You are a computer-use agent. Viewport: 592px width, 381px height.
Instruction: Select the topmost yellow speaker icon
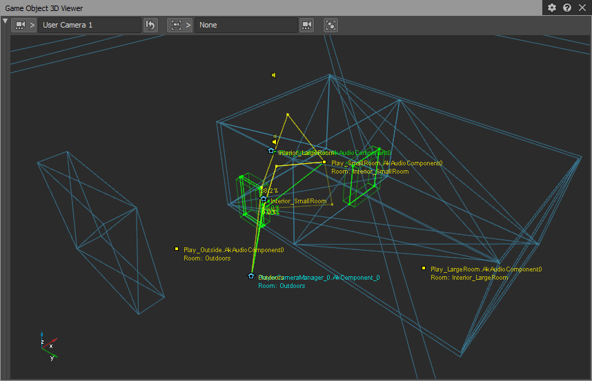point(274,75)
